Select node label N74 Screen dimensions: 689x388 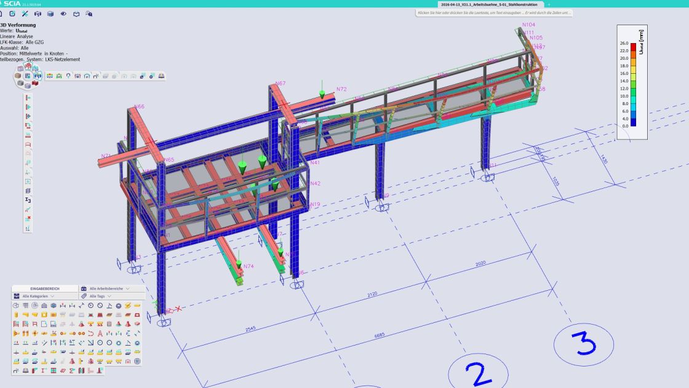(x=249, y=266)
